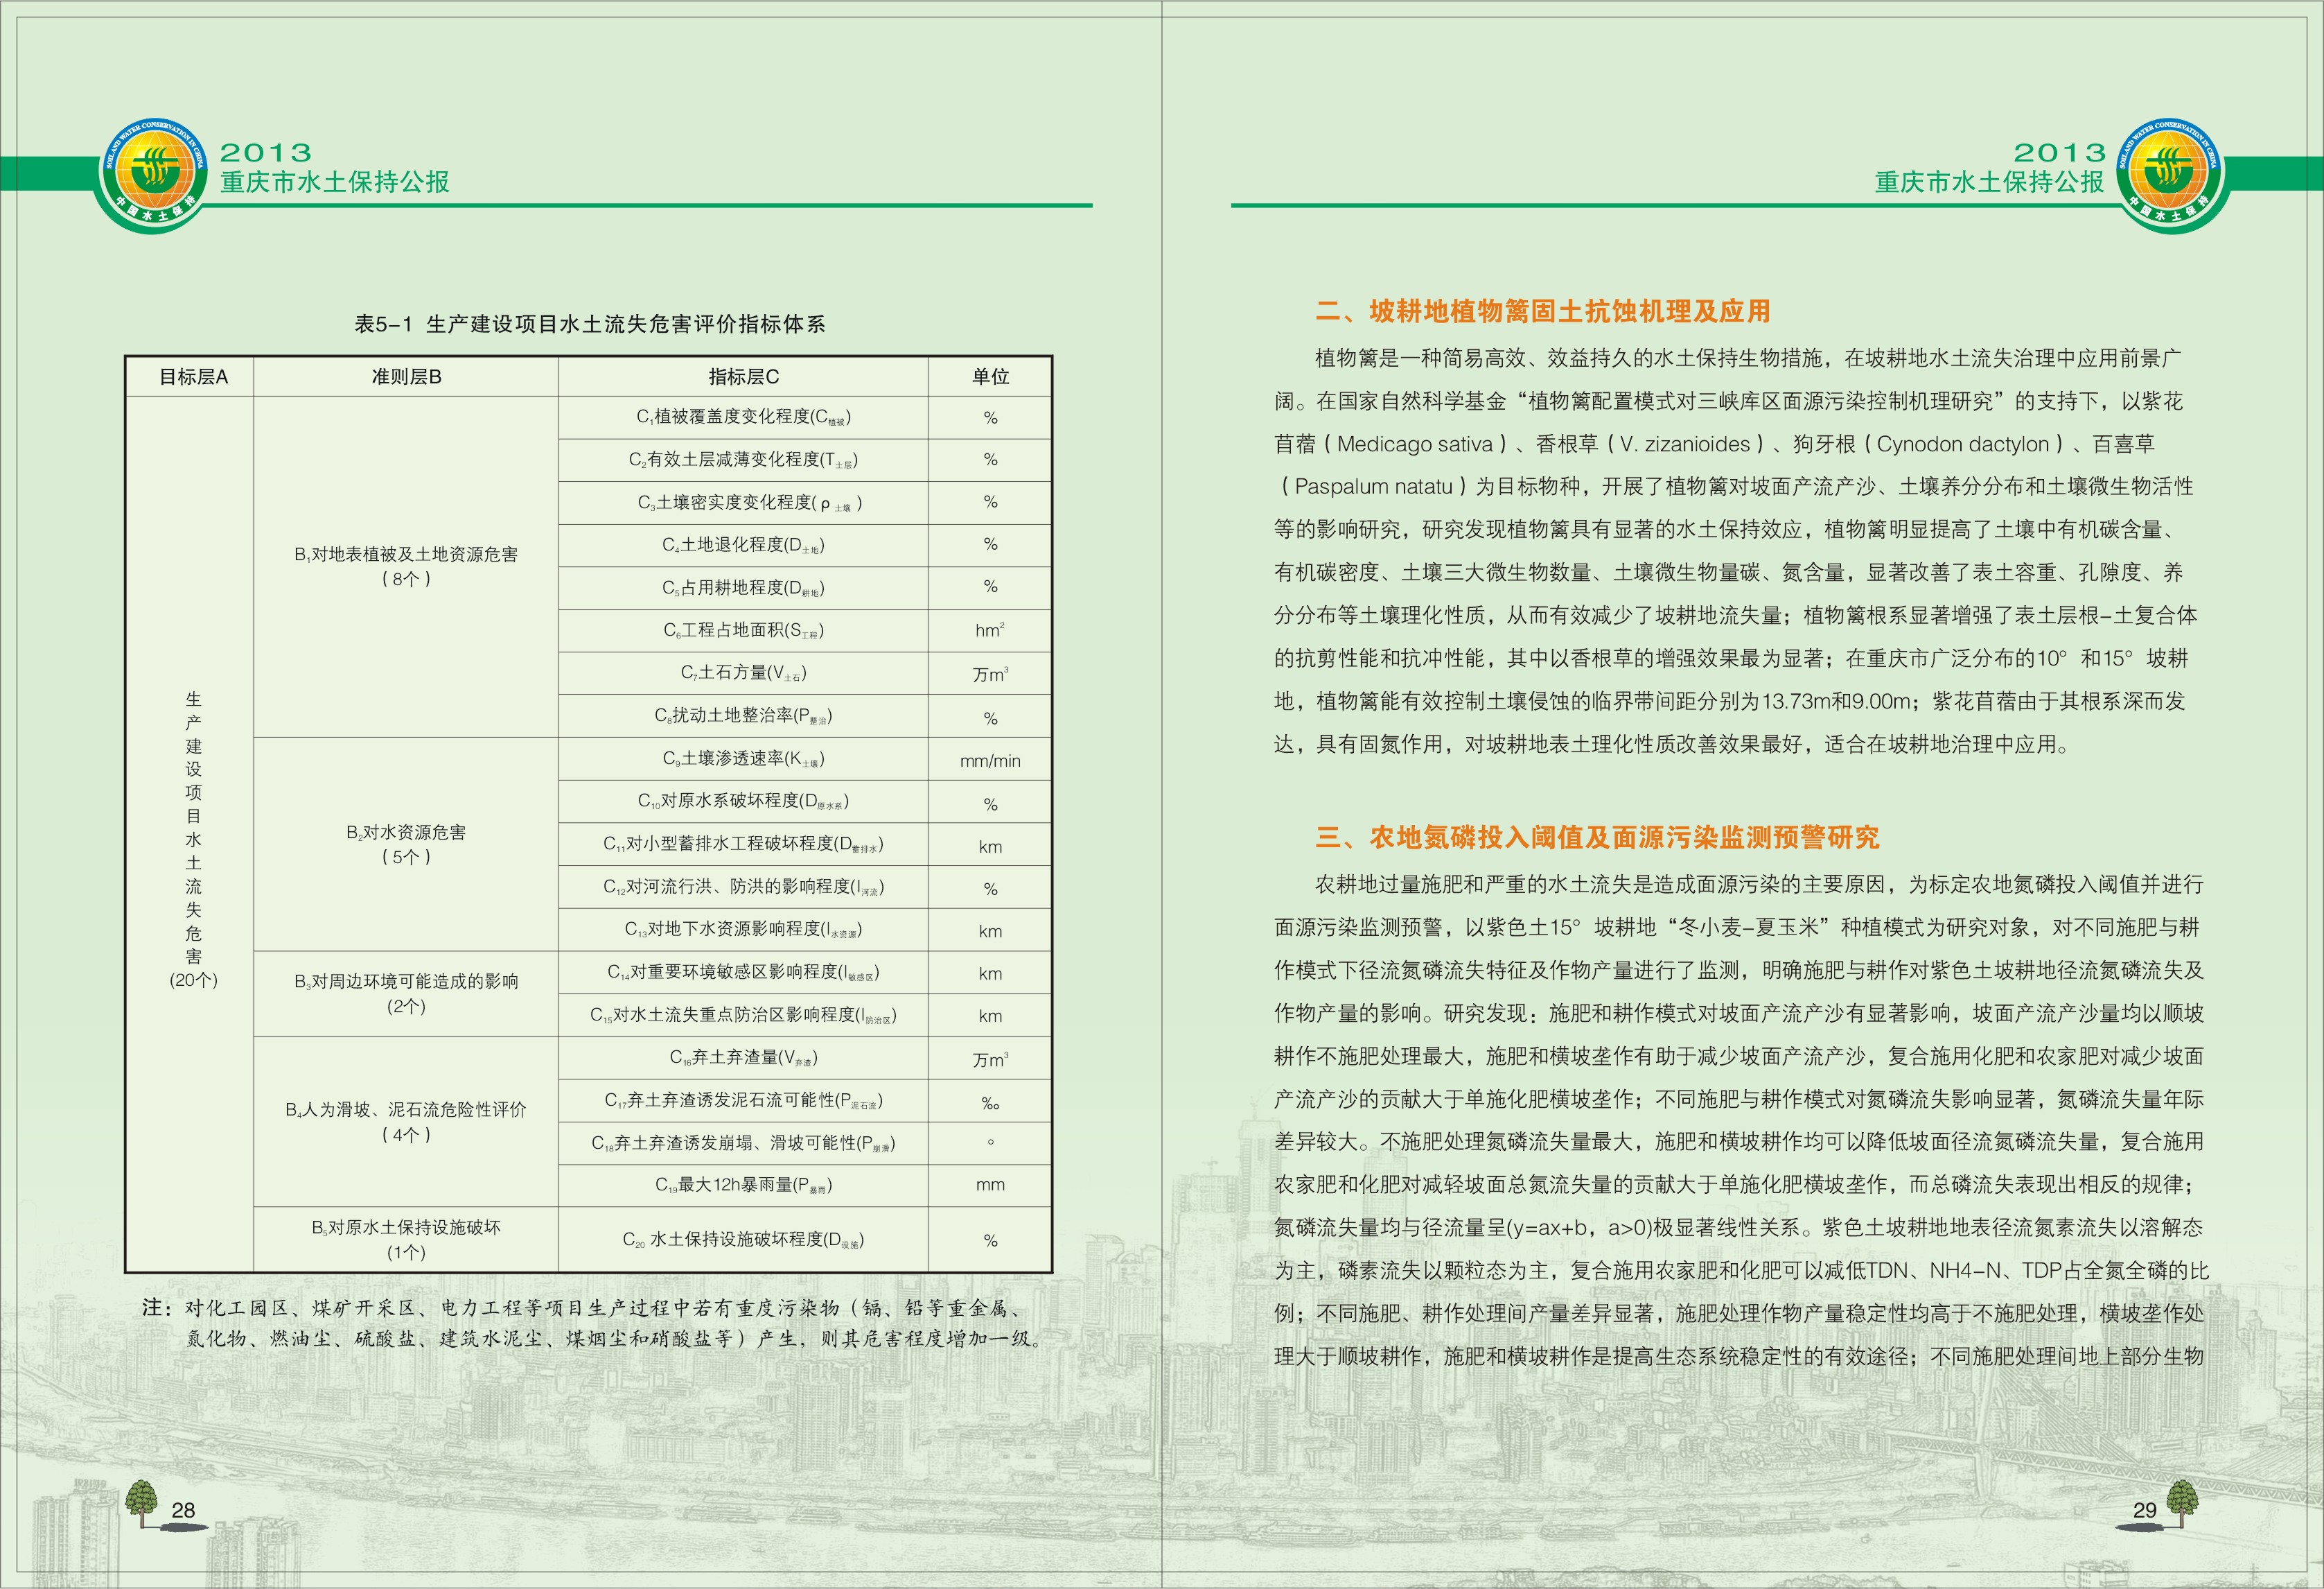Click the species name Cynodon dactylon
The width and height of the screenshot is (2324, 1589).
pos(1962,444)
